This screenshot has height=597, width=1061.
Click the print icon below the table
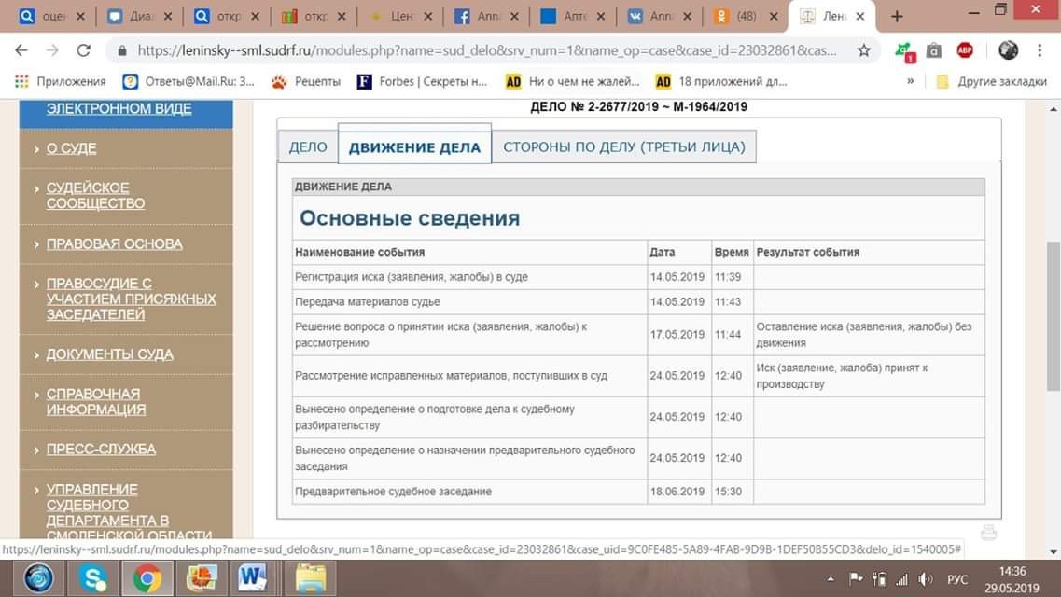988,533
